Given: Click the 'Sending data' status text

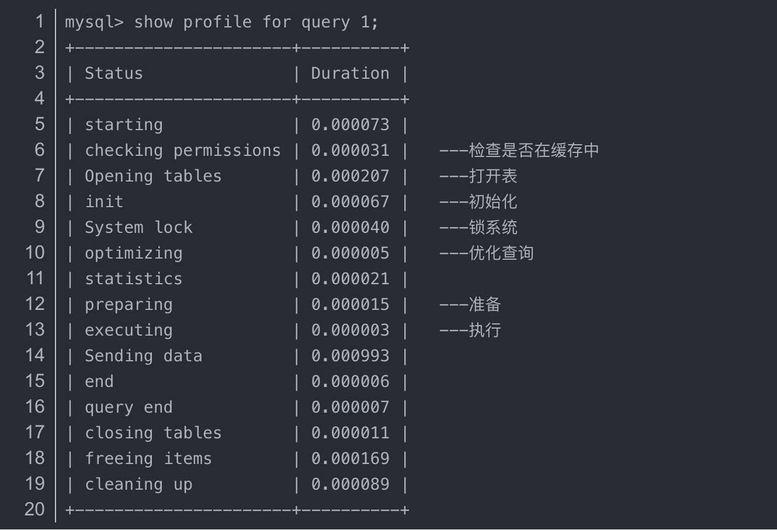Looking at the screenshot, I should [144, 356].
